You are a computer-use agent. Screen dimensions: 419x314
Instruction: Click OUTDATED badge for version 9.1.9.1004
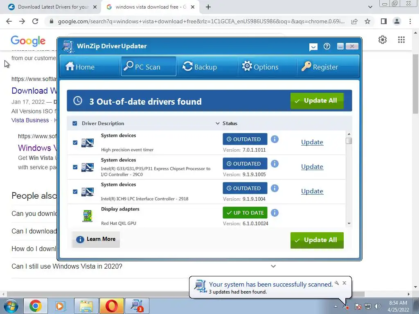click(245, 188)
